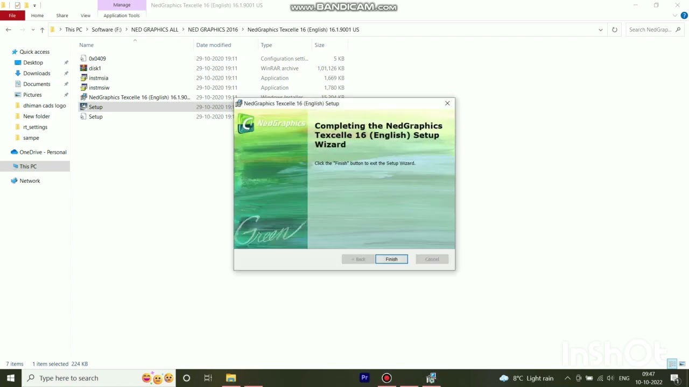
Task: Expand the address bar history dropdown
Action: tap(601, 30)
